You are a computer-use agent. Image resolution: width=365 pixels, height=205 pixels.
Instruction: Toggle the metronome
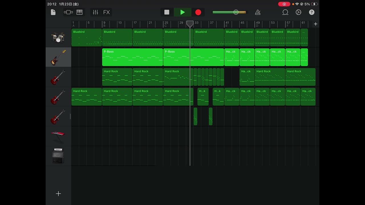point(258,12)
